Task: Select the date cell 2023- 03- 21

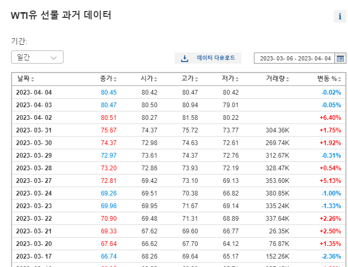Action: point(34,231)
